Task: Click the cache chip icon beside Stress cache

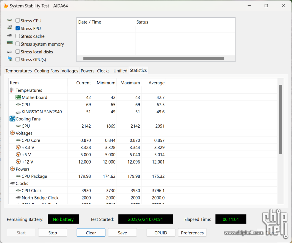Action: (10, 35)
